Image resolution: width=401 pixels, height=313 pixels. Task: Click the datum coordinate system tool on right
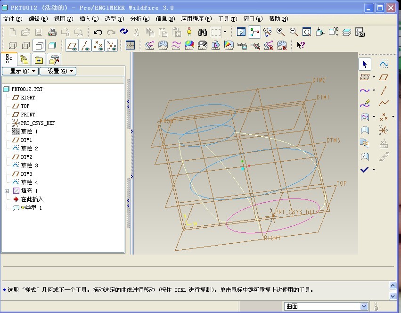click(x=384, y=130)
